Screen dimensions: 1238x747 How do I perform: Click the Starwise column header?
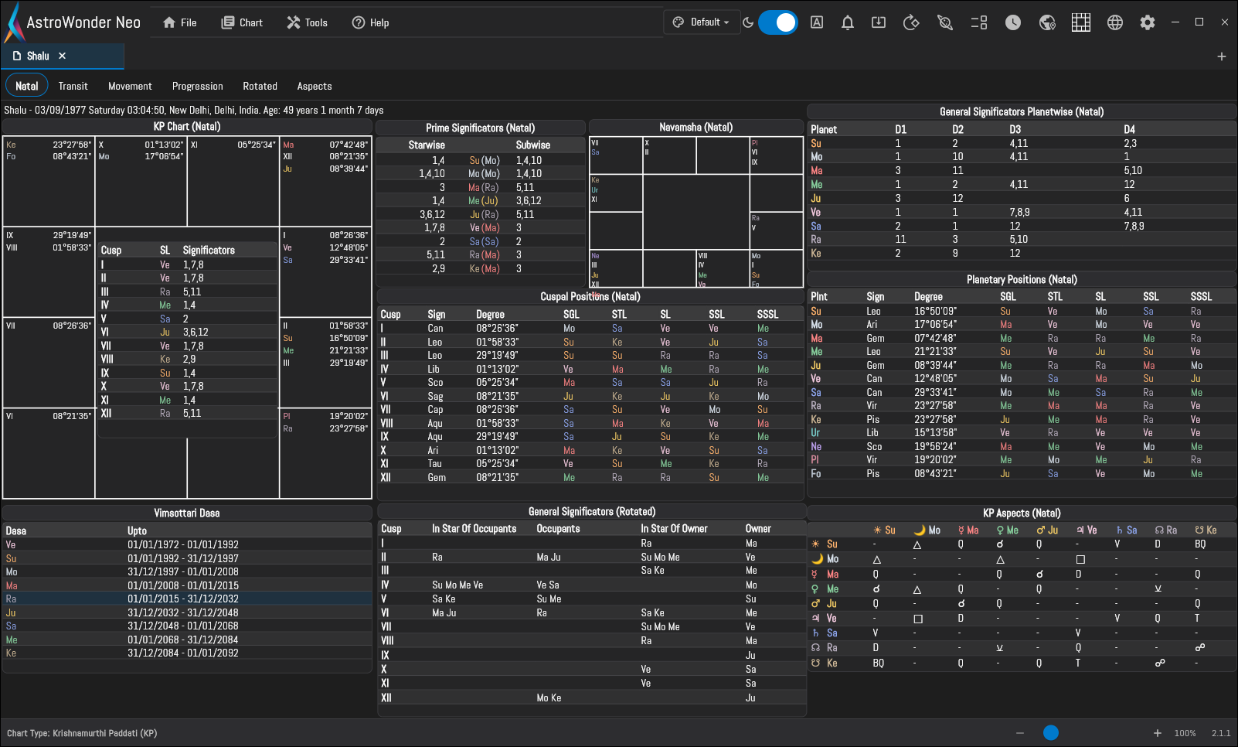[427, 145]
